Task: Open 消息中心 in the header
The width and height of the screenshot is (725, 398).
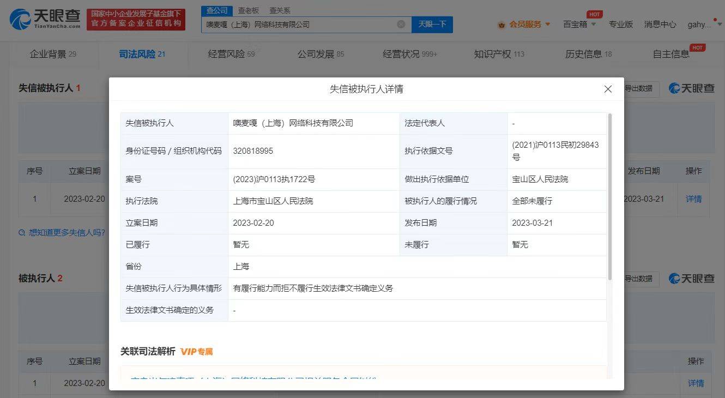Action: (660, 24)
